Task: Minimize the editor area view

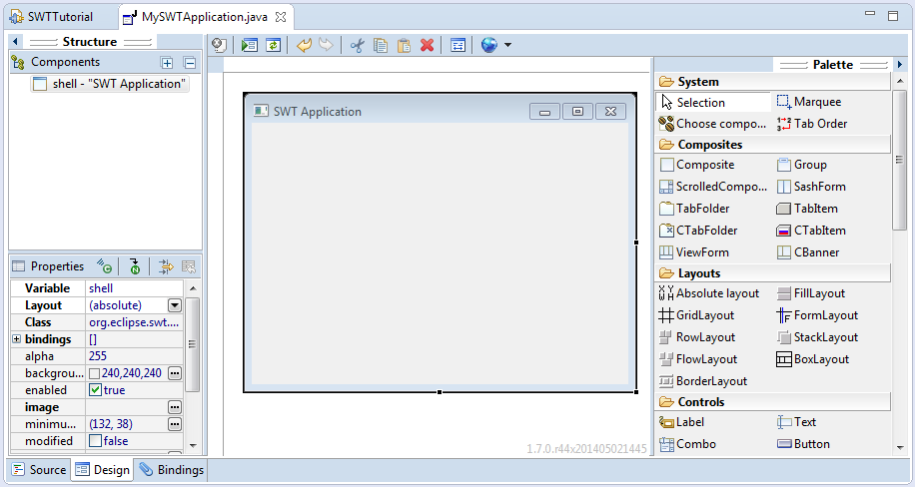Action: [870, 13]
